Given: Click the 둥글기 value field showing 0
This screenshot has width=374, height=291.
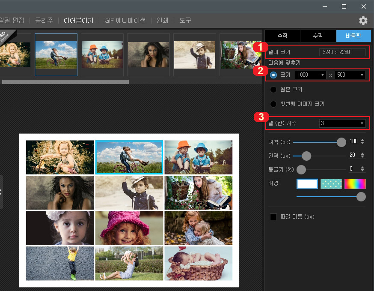Looking at the screenshot, I should 354,169.
